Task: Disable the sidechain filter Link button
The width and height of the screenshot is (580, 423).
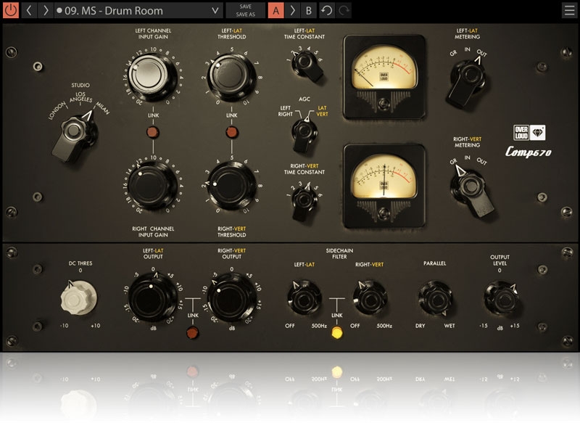Action: pos(336,334)
